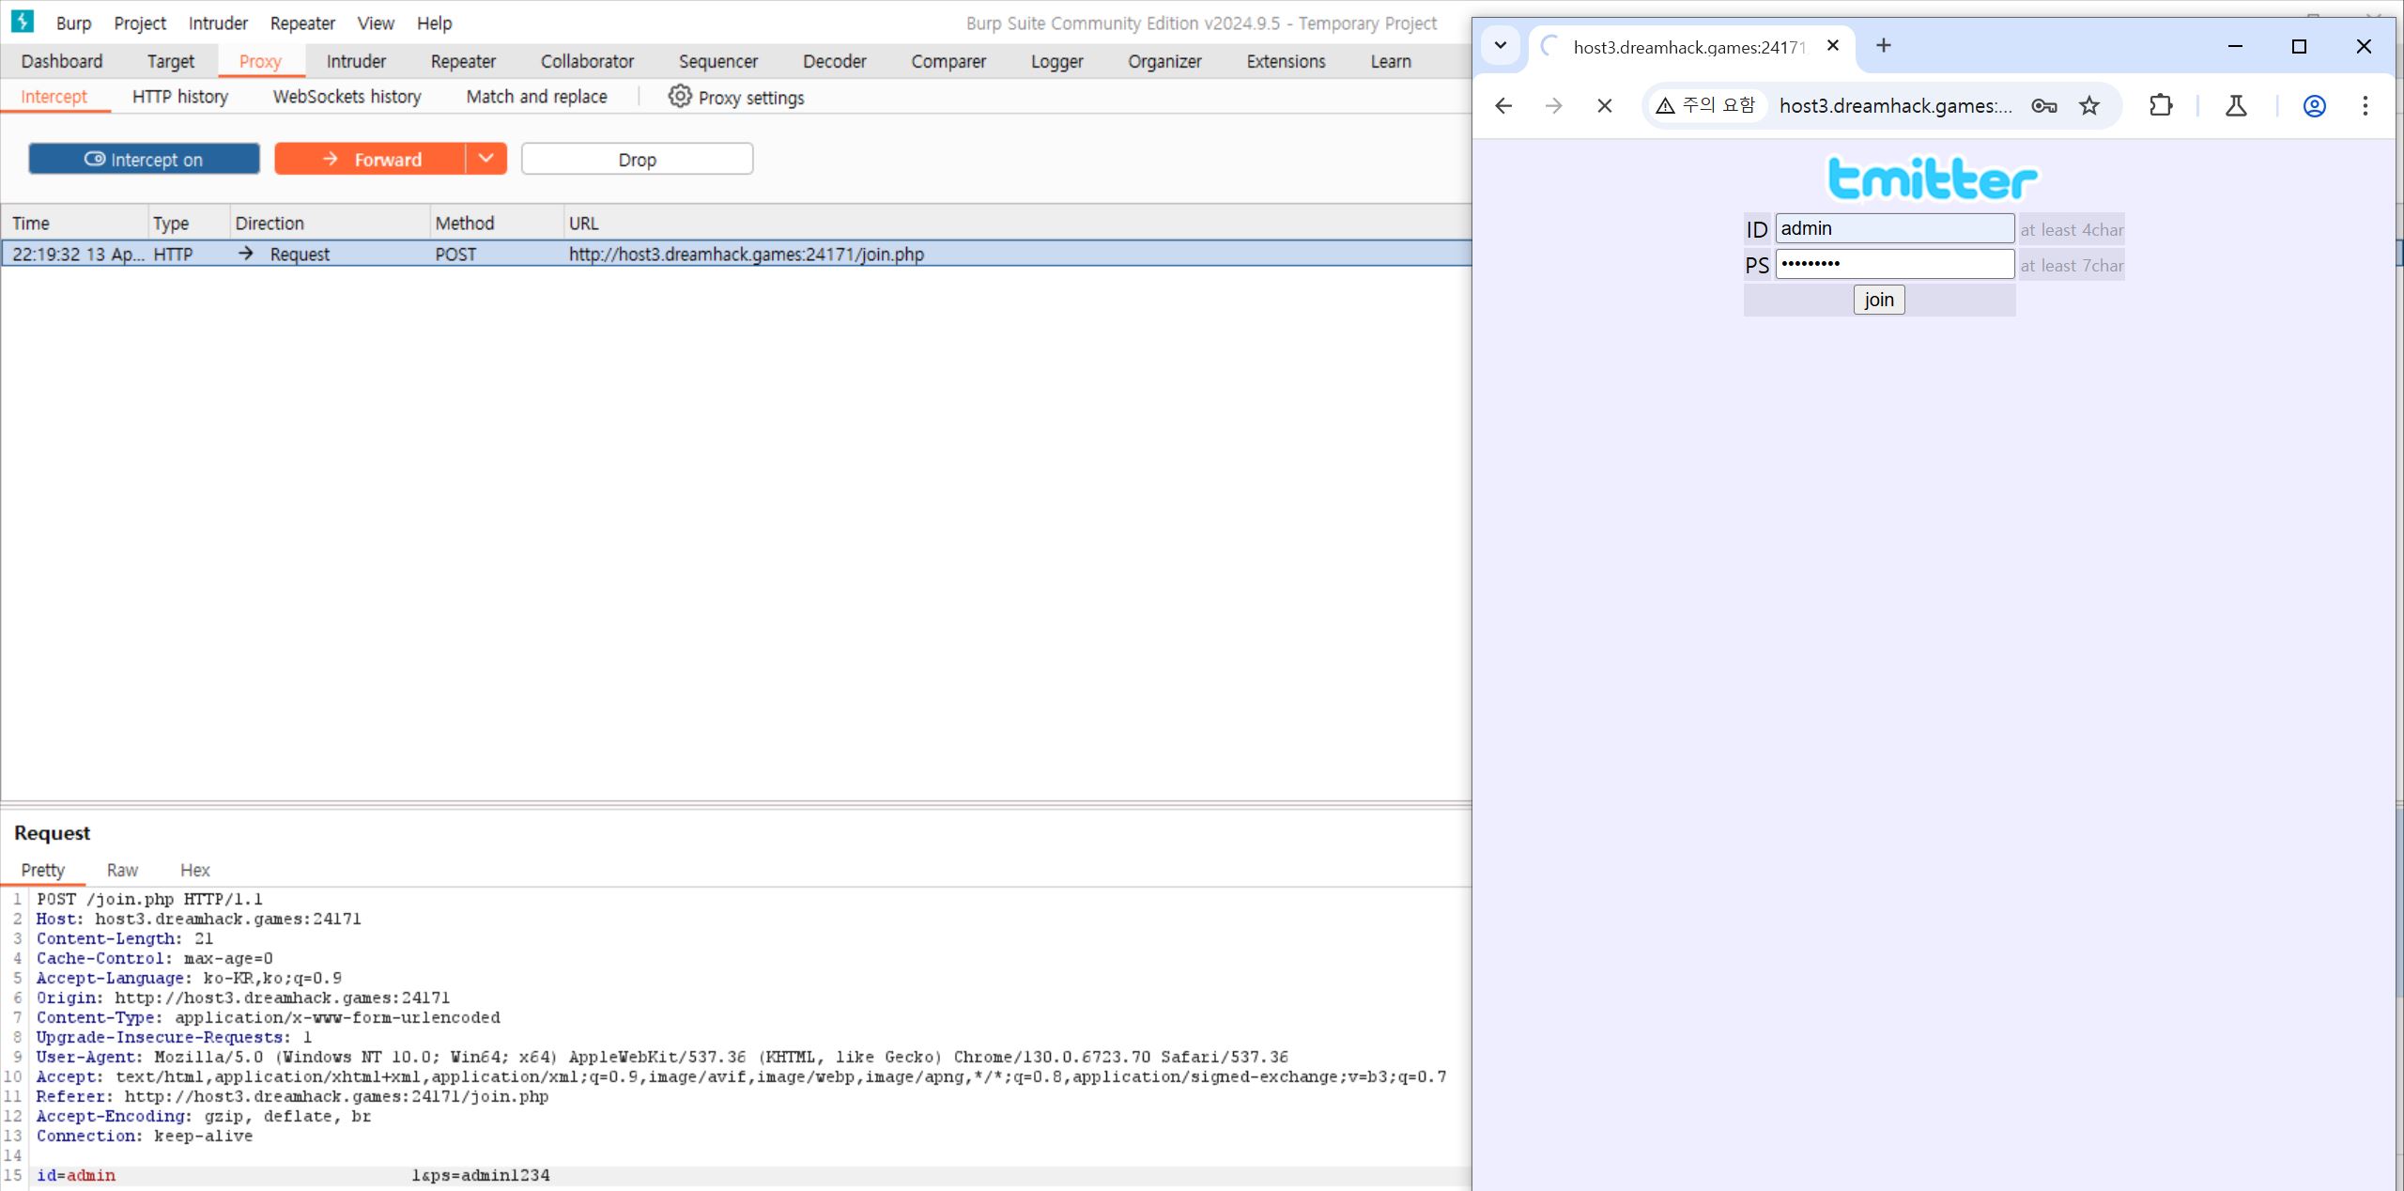Viewport: 2404px width, 1191px height.
Task: Toggle the Intercept on switch
Action: click(144, 159)
